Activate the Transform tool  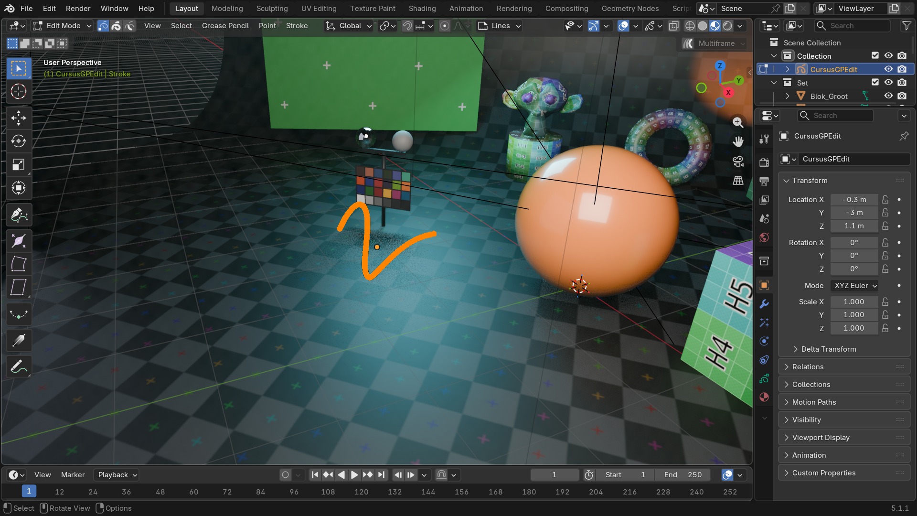19,188
